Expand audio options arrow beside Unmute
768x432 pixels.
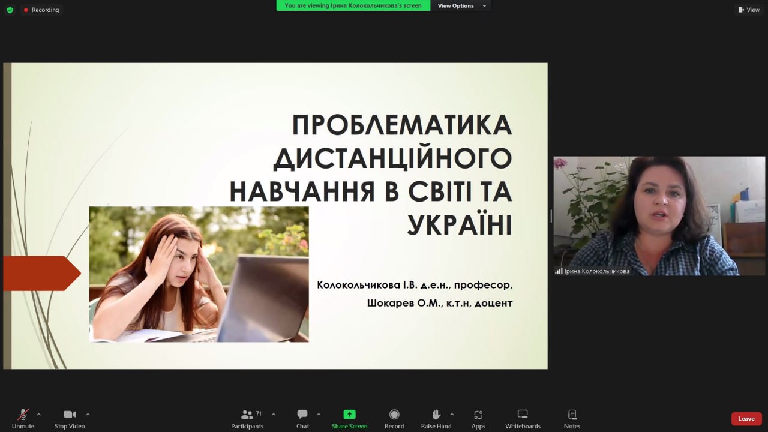39,414
